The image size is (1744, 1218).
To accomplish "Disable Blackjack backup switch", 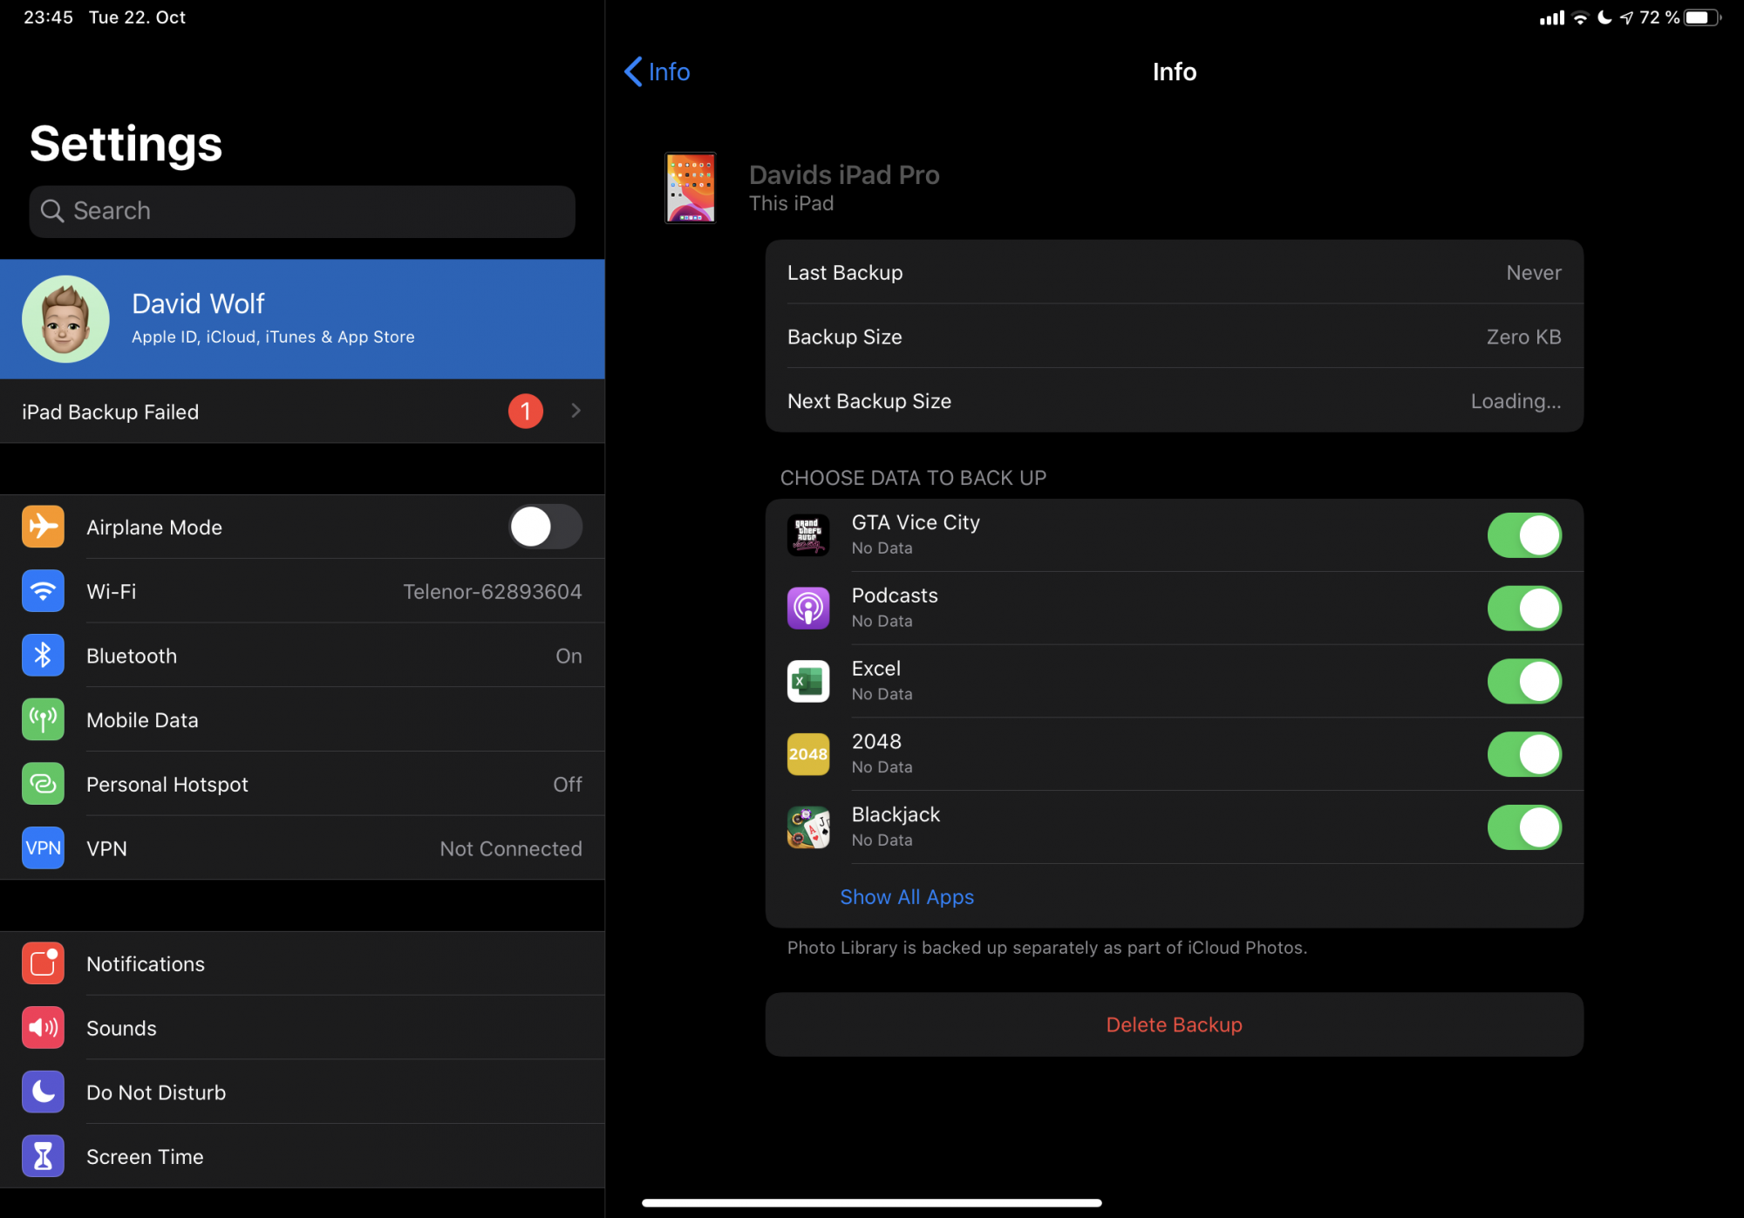I will click(x=1523, y=827).
